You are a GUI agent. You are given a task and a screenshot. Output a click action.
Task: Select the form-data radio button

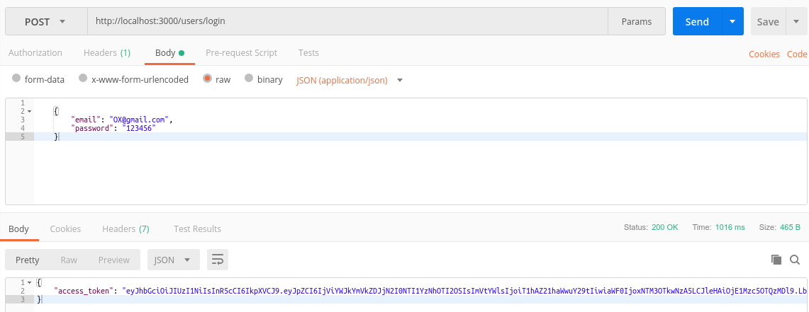[16, 79]
